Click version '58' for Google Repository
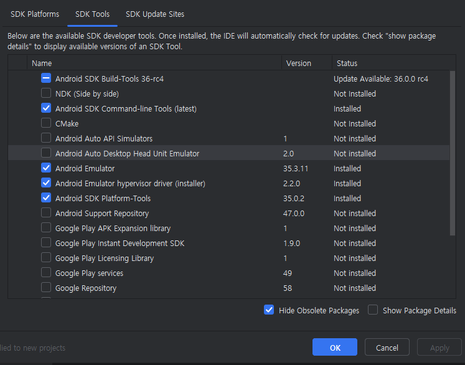The height and width of the screenshot is (365, 465). point(288,288)
